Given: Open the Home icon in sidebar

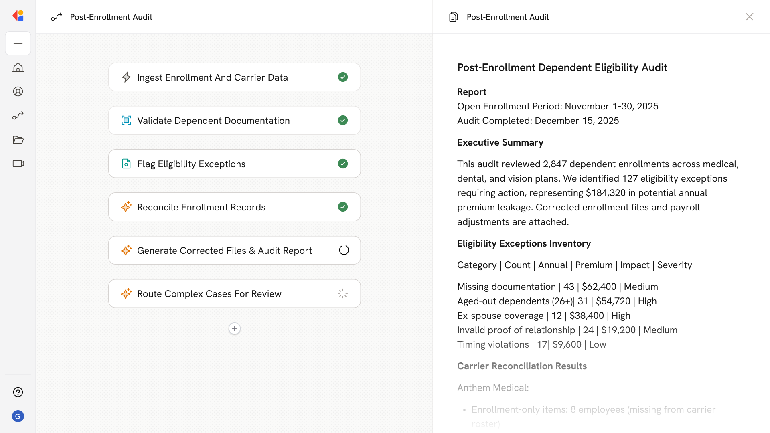Looking at the screenshot, I should click(18, 67).
